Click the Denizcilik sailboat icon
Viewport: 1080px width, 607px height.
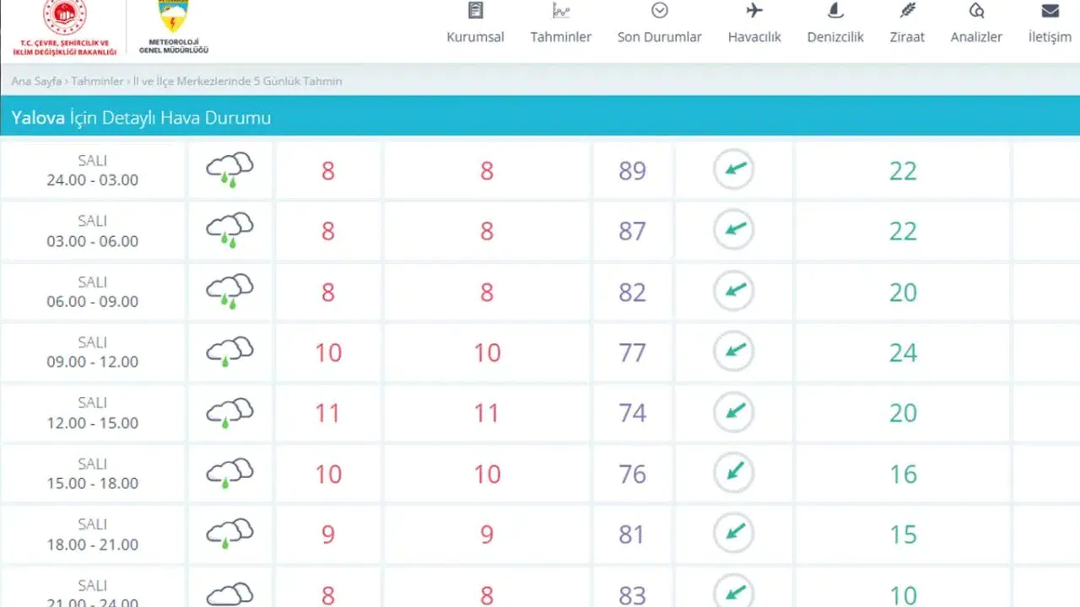click(835, 11)
